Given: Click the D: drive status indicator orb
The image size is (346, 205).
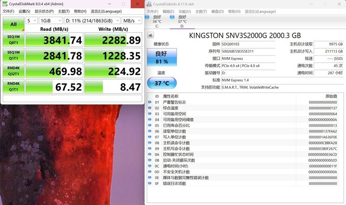Looking at the screenshot, I should tap(172, 17).
